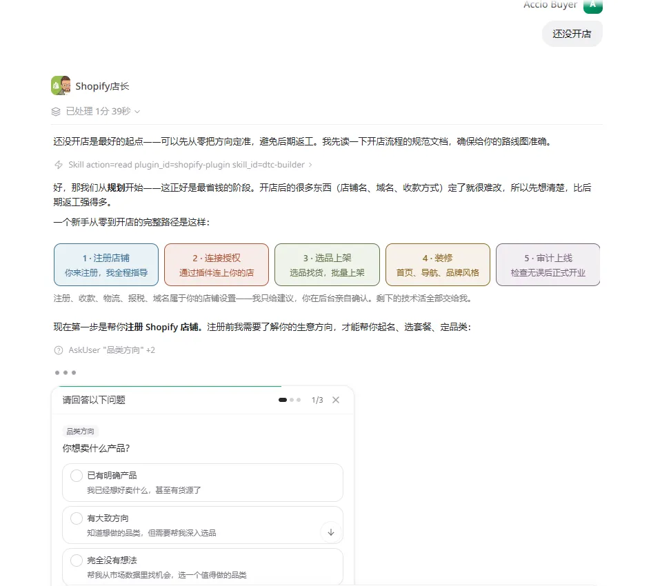
Task: Click the Shopify店长 name label
Action: tap(102, 86)
